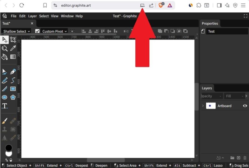Toggle the Custom Pivot checkbox

37,31
